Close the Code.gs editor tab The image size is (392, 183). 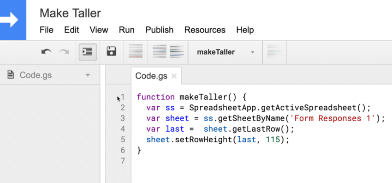(x=174, y=76)
